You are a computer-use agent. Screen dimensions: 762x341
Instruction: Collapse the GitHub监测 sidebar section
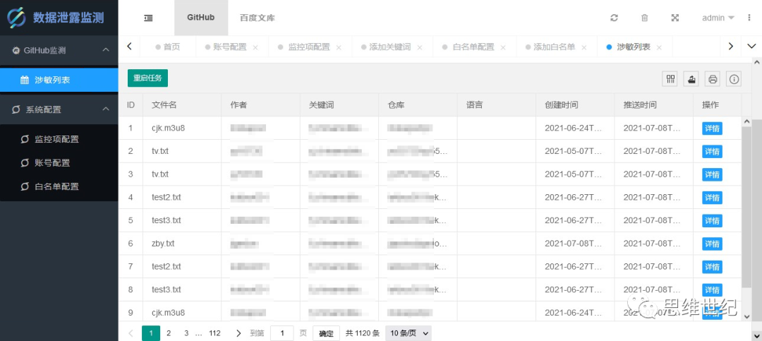pyautogui.click(x=106, y=50)
